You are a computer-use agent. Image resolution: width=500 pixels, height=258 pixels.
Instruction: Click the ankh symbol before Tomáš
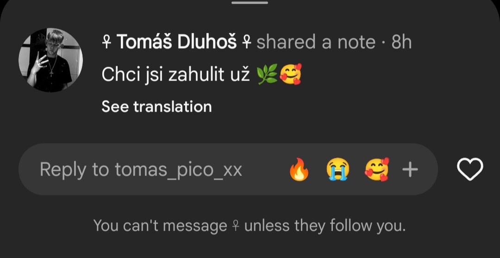click(x=106, y=43)
